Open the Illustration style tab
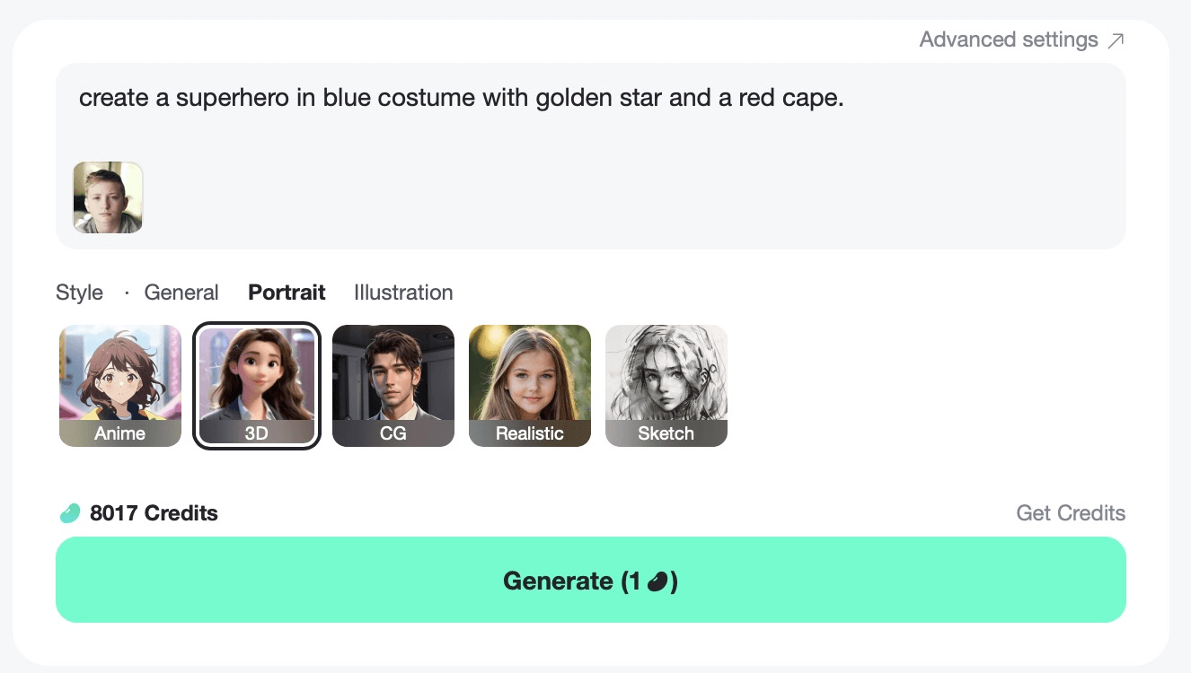 [403, 293]
